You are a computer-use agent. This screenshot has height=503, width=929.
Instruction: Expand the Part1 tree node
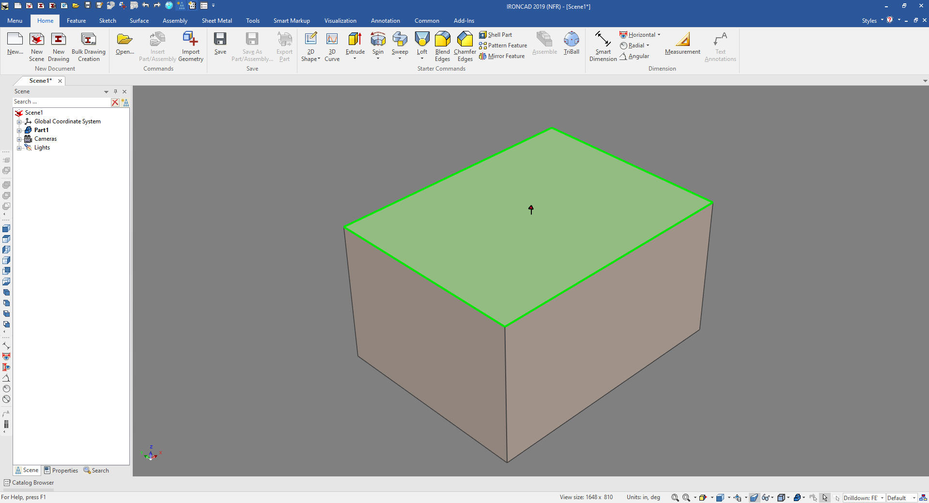coord(19,131)
